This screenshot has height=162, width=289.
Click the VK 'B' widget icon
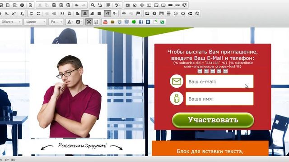click(x=148, y=22)
